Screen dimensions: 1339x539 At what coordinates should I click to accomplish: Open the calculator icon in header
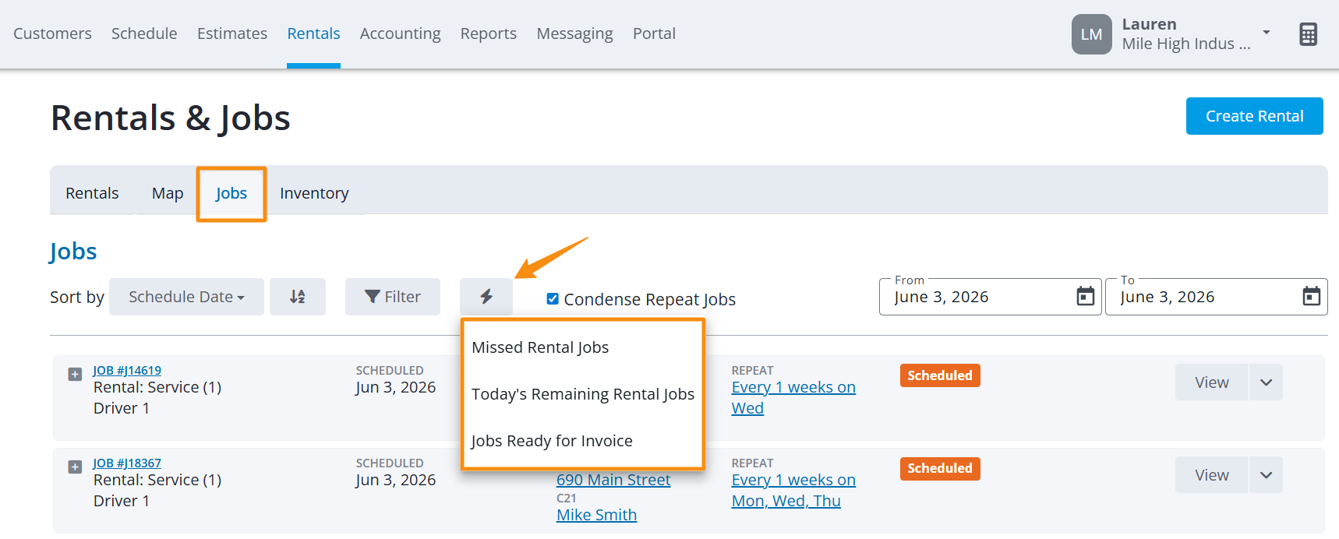pos(1309,34)
